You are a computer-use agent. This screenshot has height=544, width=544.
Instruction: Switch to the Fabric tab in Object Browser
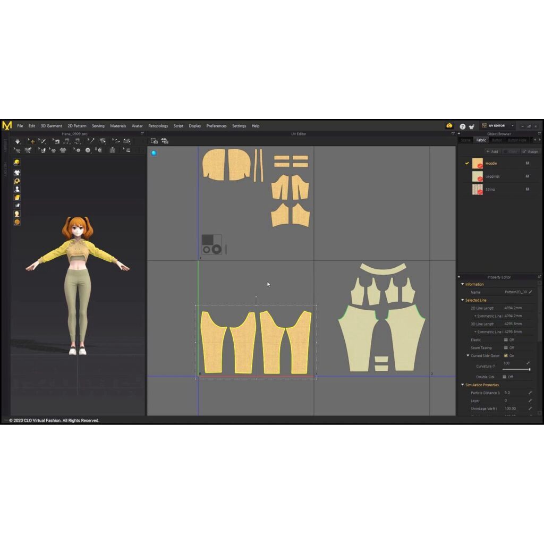point(481,140)
